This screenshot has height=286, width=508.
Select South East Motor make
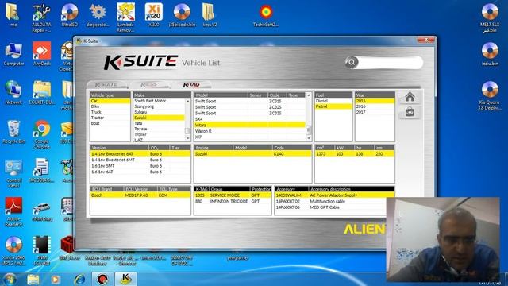click(x=159, y=101)
